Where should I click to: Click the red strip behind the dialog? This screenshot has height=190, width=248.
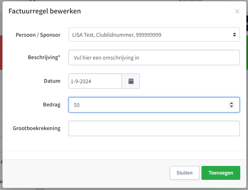[1, 53]
